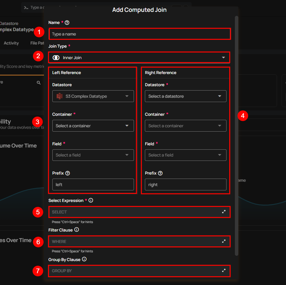Expand the GROUP BY clause editor

[x=224, y=271]
